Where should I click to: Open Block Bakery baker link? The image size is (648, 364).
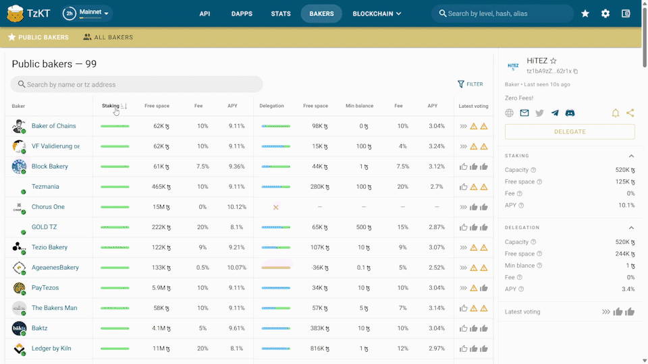[x=49, y=166]
